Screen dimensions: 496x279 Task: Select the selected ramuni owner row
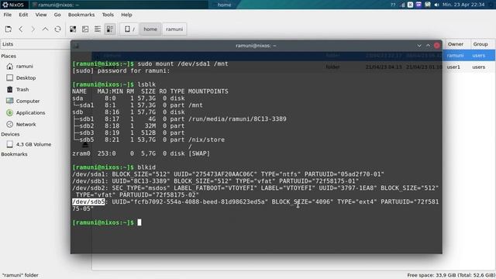coord(455,55)
